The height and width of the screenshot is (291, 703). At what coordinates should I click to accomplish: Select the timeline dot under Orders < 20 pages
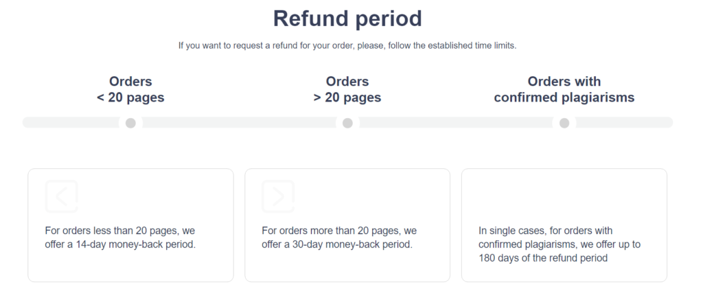coord(130,123)
